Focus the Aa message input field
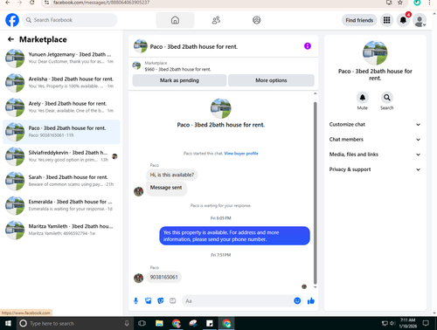The width and height of the screenshot is (437, 330). point(238,301)
